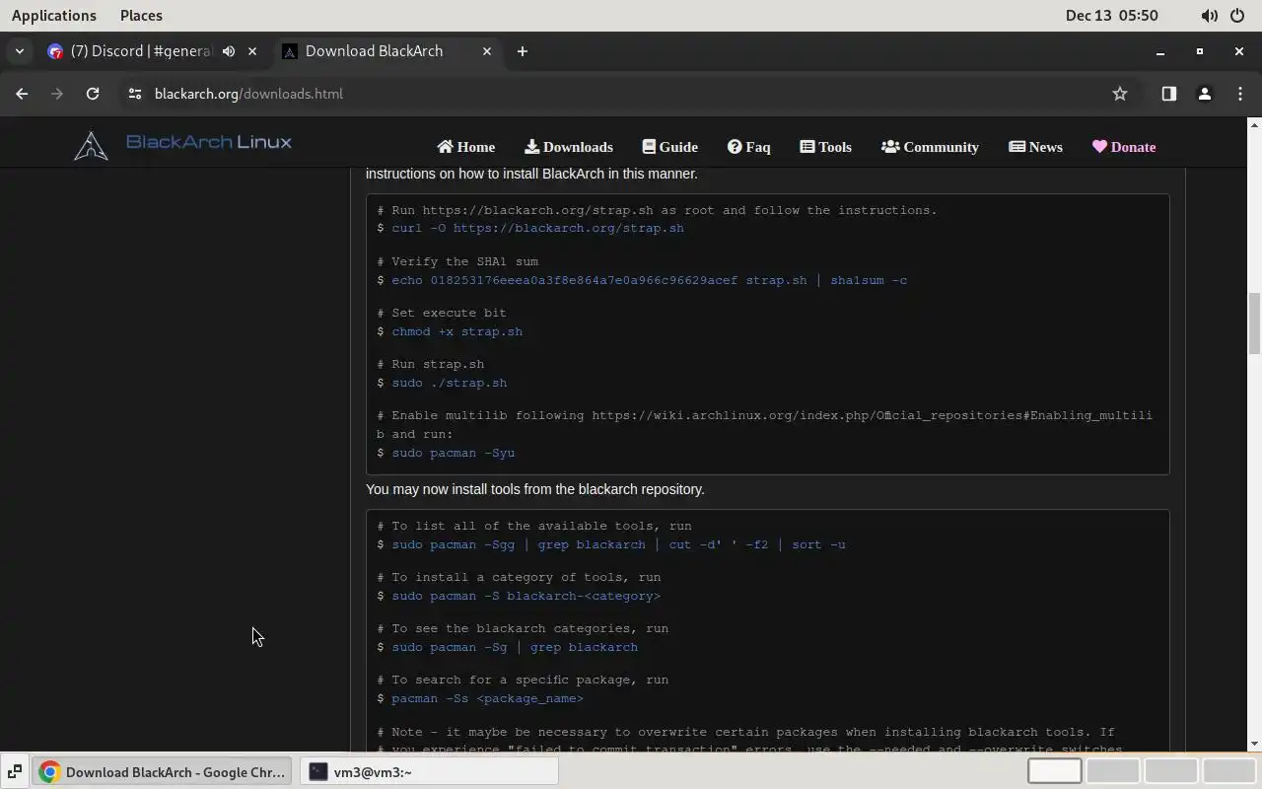Click the BlackArch logo icon

click(x=91, y=146)
